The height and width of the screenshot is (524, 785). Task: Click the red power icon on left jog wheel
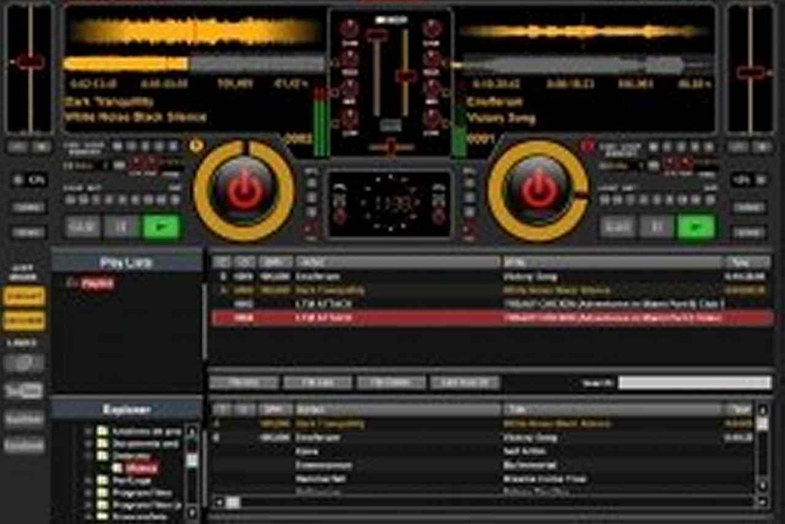244,191
